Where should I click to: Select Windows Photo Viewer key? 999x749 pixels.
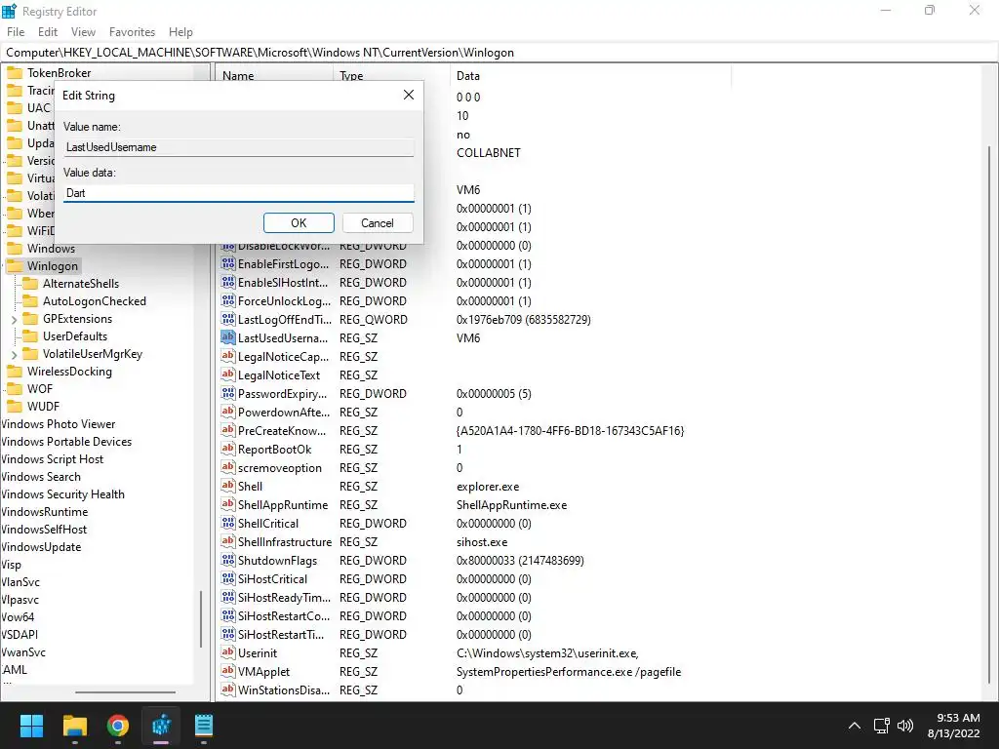coord(58,424)
